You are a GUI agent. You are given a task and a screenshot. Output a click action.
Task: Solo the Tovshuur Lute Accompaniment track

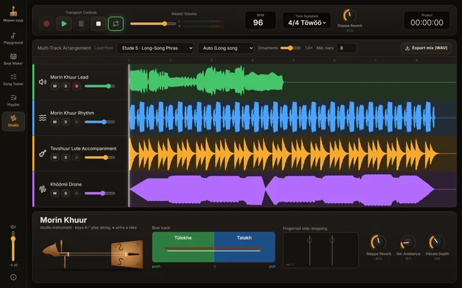[x=65, y=157]
